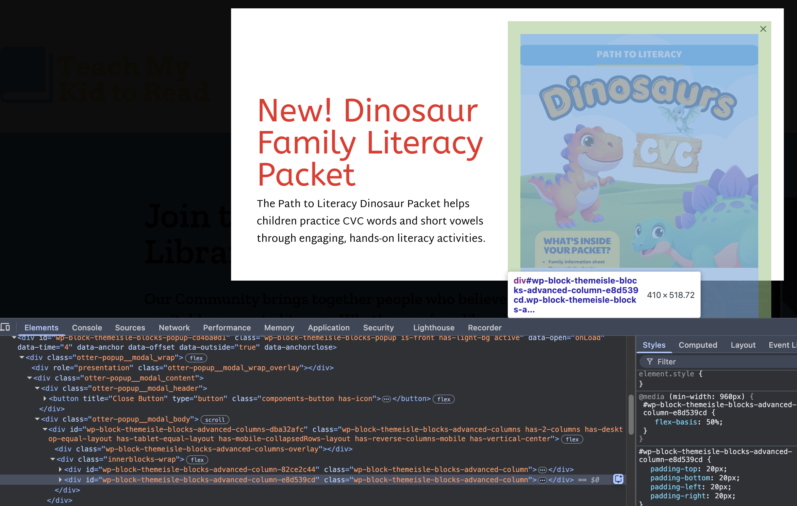This screenshot has height=506, width=797.
Task: Collapse the advanced-columns-dba32afc div
Action: (45, 429)
